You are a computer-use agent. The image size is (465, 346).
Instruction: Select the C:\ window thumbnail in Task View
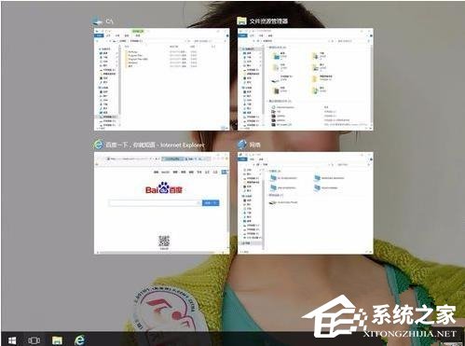click(161, 79)
